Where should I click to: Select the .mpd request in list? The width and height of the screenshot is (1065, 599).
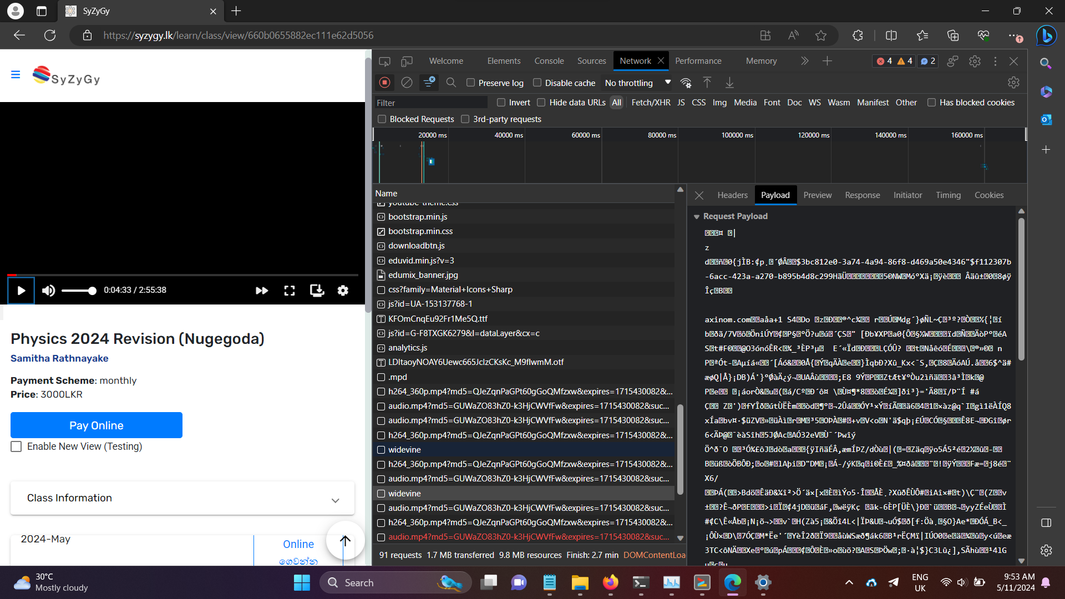point(398,377)
